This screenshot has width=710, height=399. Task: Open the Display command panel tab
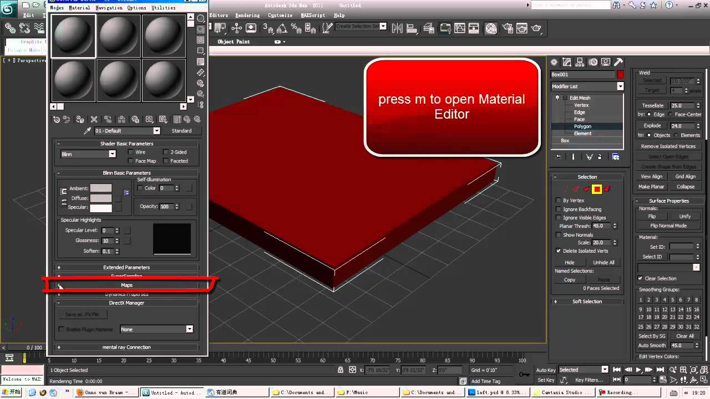[606, 62]
